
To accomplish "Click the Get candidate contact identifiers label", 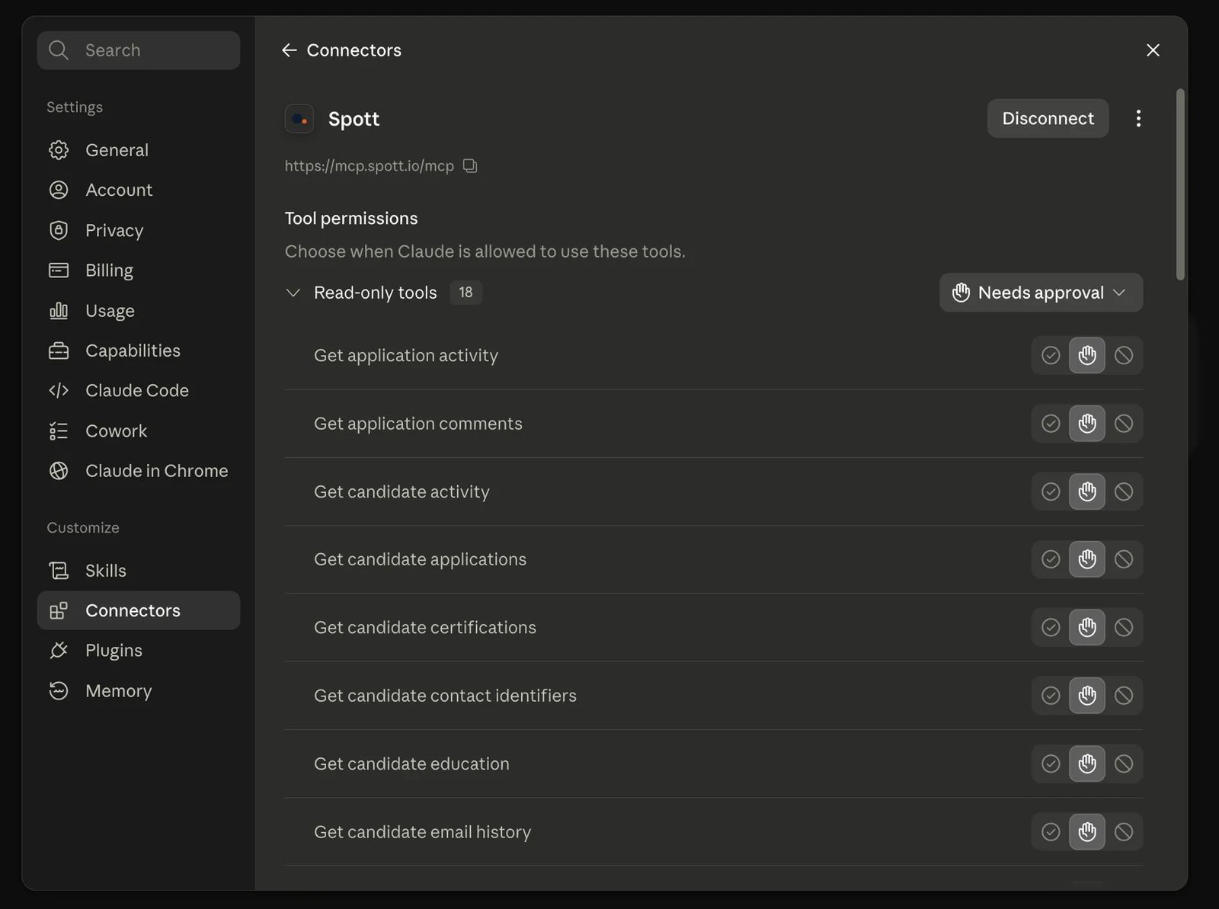I will [x=445, y=696].
